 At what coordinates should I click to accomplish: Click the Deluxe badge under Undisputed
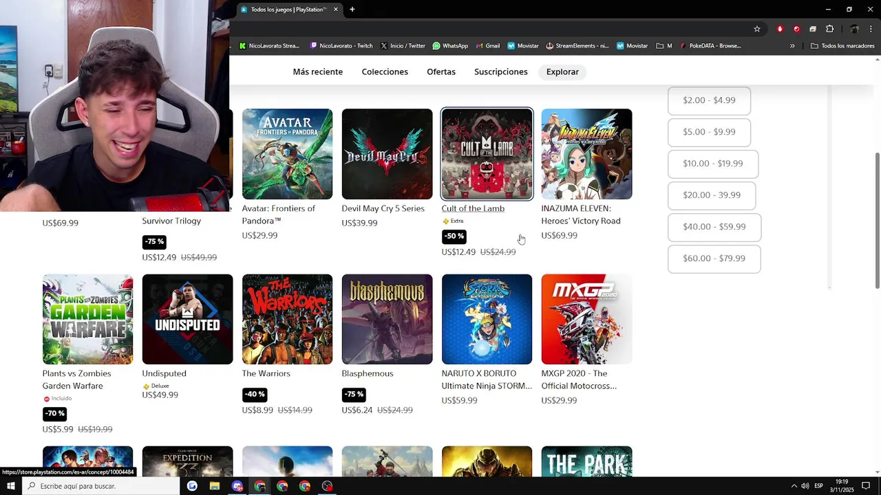tap(156, 386)
